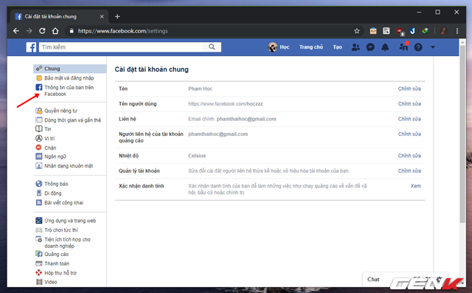Open Chrome's three-dot menu
This screenshot has height=293, width=472.
pyautogui.click(x=457, y=31)
